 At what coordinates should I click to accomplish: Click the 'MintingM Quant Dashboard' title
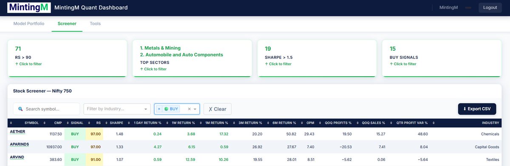tap(91, 8)
